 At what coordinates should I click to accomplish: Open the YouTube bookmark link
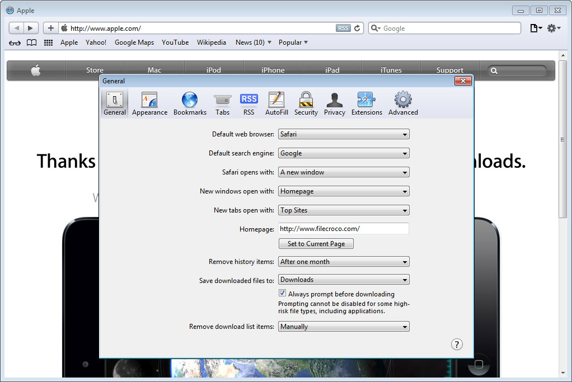point(175,43)
